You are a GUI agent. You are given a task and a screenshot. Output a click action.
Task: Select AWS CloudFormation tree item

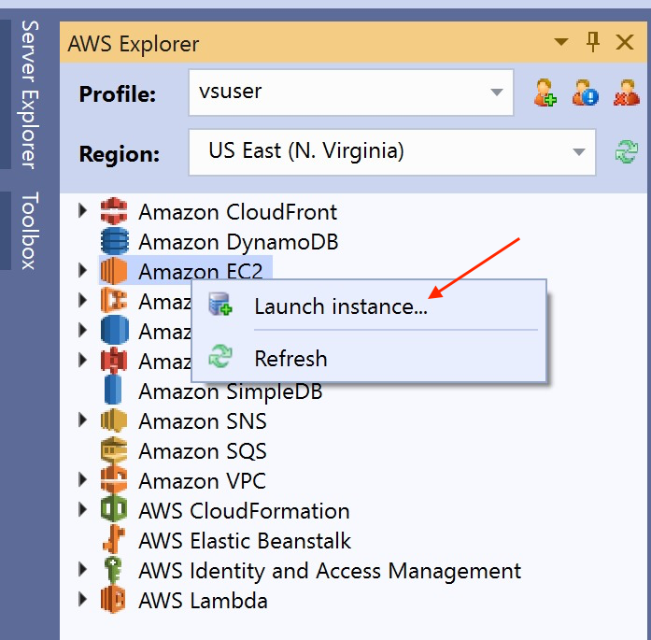coord(244,511)
